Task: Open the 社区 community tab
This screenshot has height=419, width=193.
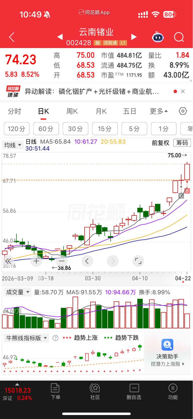Action: click(x=95, y=392)
